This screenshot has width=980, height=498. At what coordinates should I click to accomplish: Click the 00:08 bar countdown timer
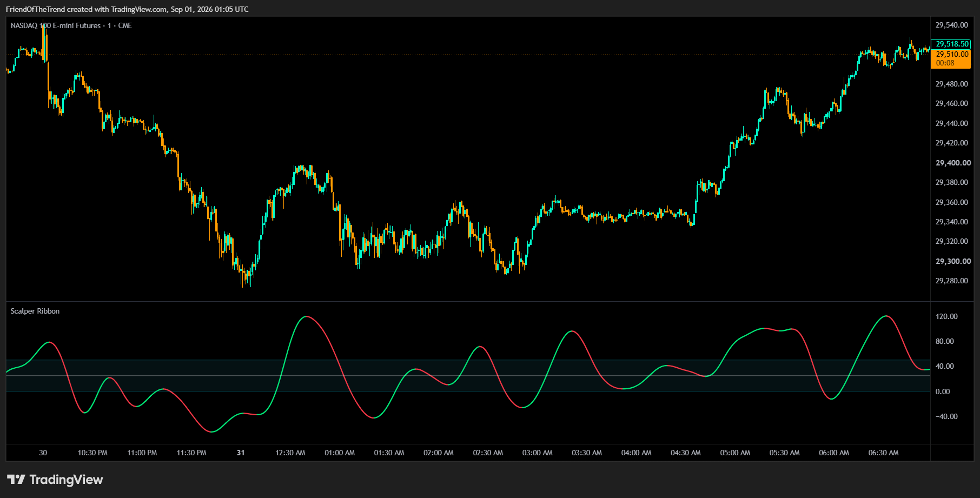click(945, 63)
